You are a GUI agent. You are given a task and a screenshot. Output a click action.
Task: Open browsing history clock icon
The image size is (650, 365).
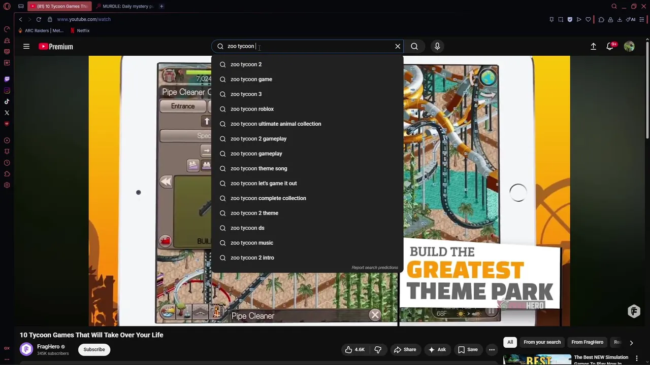click(x=7, y=163)
